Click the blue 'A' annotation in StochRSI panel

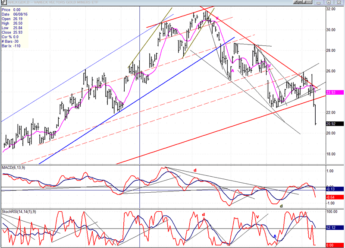274,236
